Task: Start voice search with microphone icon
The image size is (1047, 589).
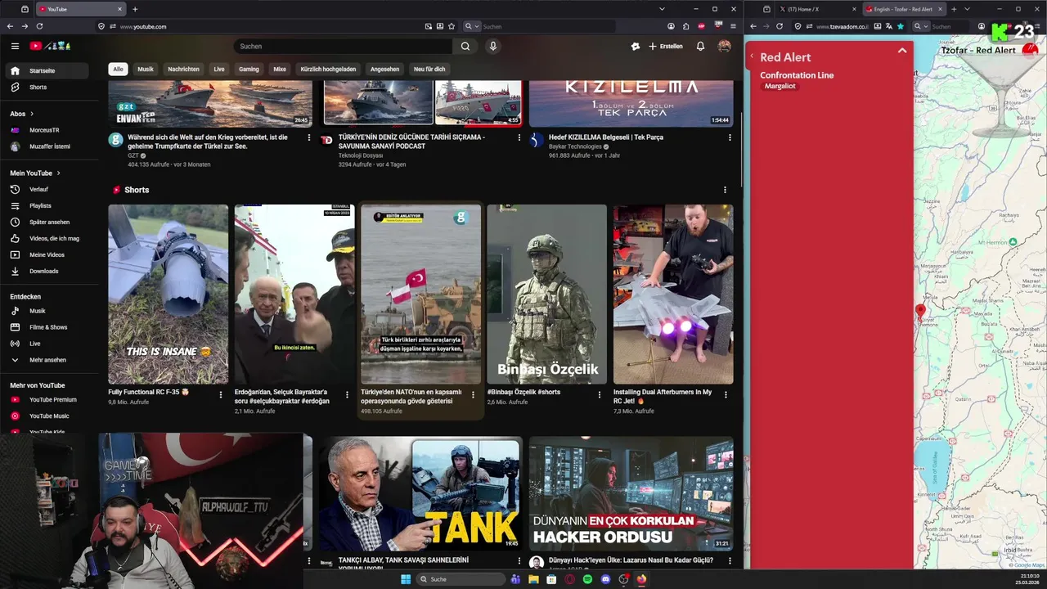Action: (x=492, y=47)
